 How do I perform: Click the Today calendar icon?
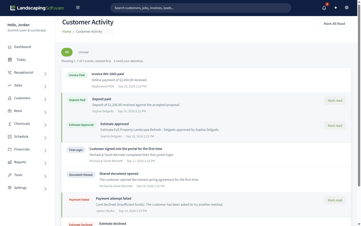coord(10,60)
